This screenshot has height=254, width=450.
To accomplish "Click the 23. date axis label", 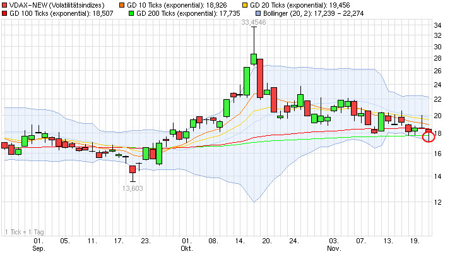I will click(146, 241).
